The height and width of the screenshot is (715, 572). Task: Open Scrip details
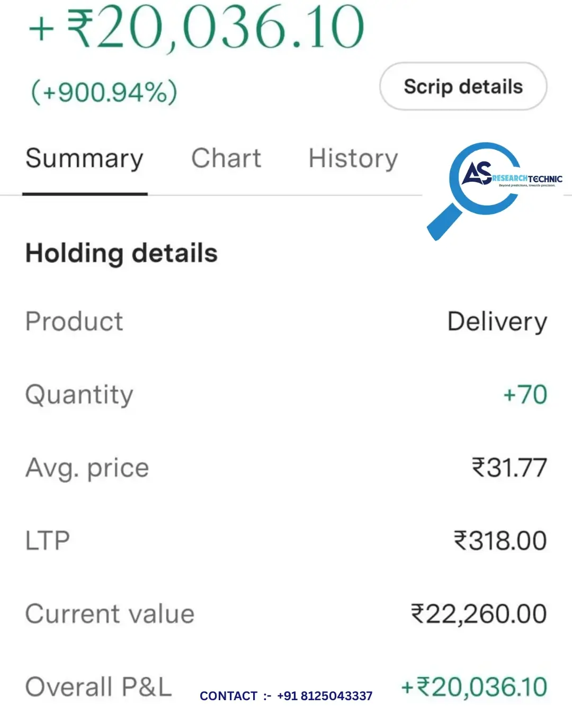click(x=463, y=86)
